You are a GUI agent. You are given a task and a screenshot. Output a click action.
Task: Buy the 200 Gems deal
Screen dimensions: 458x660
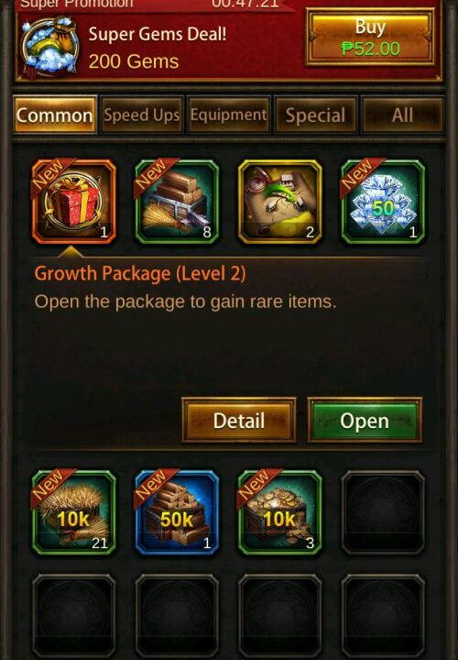tap(370, 38)
